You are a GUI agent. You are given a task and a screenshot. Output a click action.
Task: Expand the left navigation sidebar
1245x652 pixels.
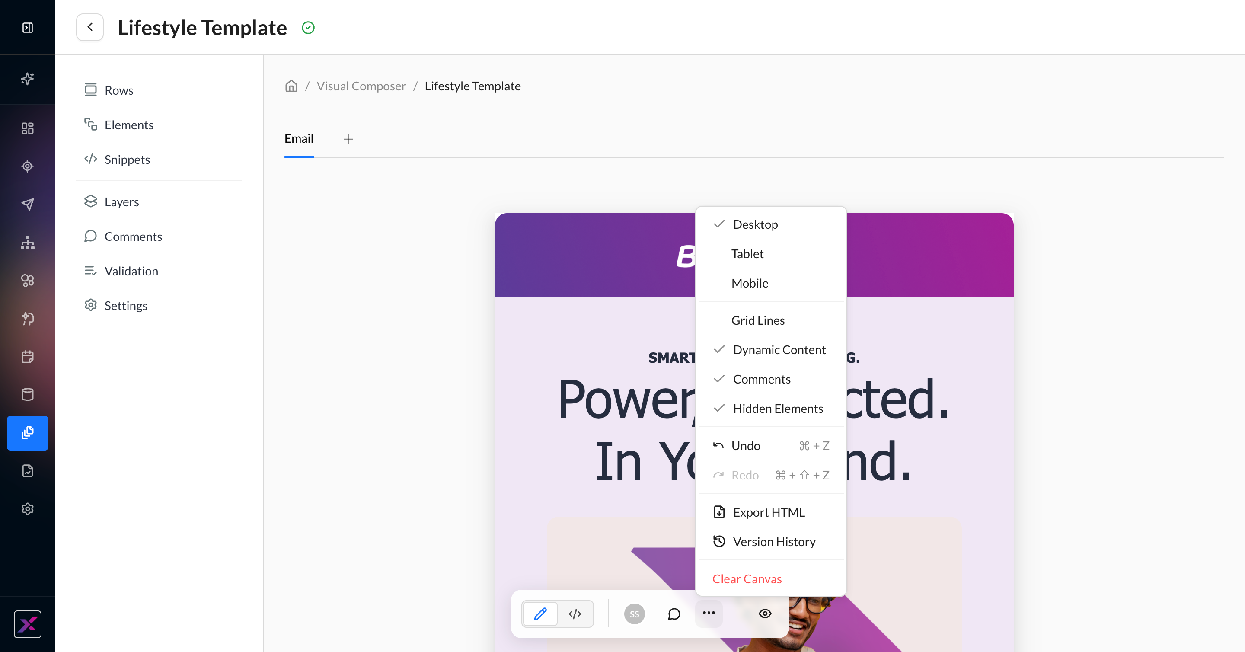coord(28,28)
